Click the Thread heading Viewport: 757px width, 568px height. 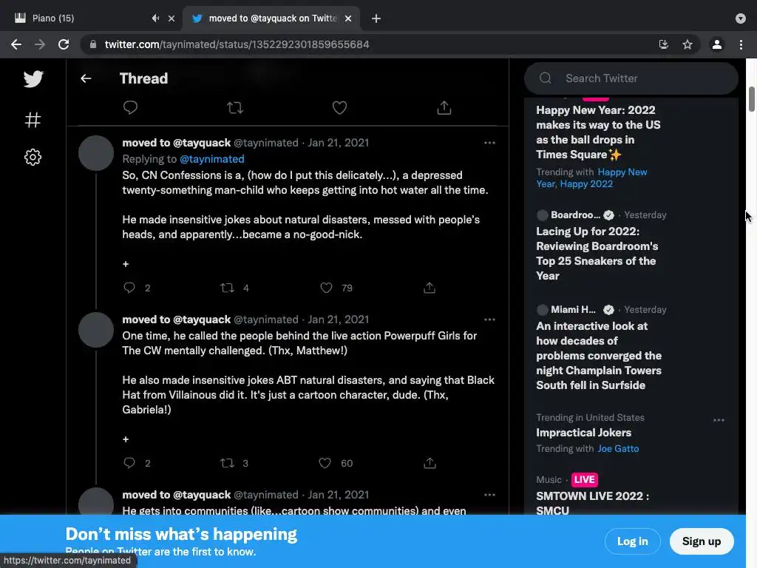[144, 78]
